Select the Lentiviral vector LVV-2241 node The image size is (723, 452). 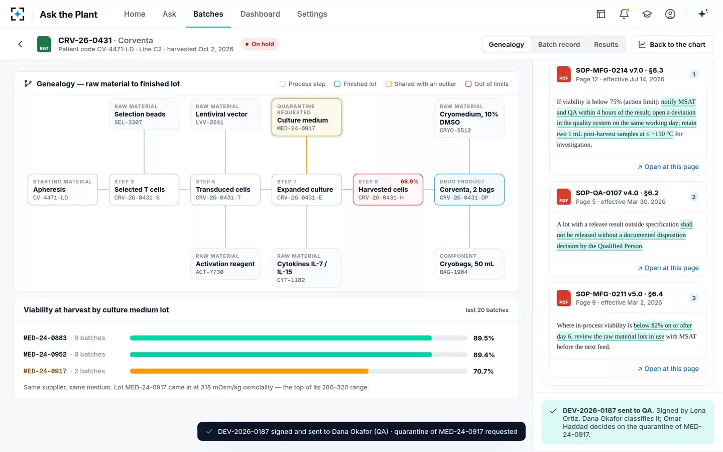(x=225, y=114)
